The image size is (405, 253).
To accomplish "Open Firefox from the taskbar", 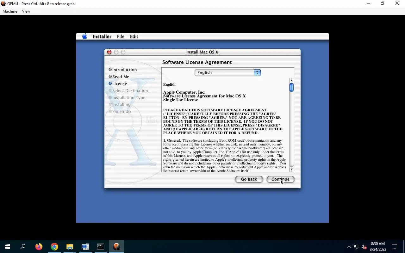I will click(39, 247).
